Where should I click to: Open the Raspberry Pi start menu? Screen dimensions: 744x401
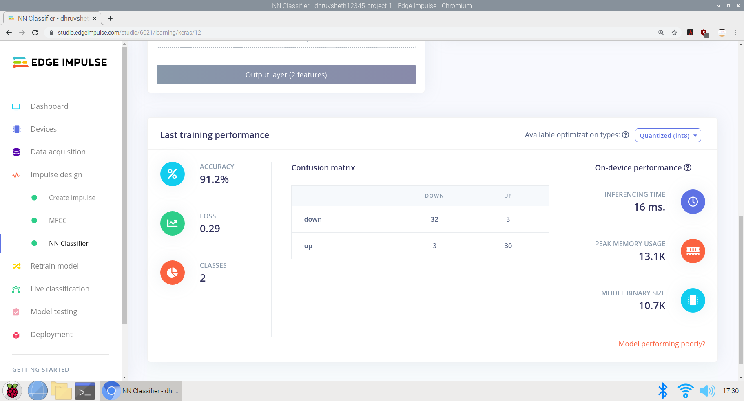pos(12,391)
